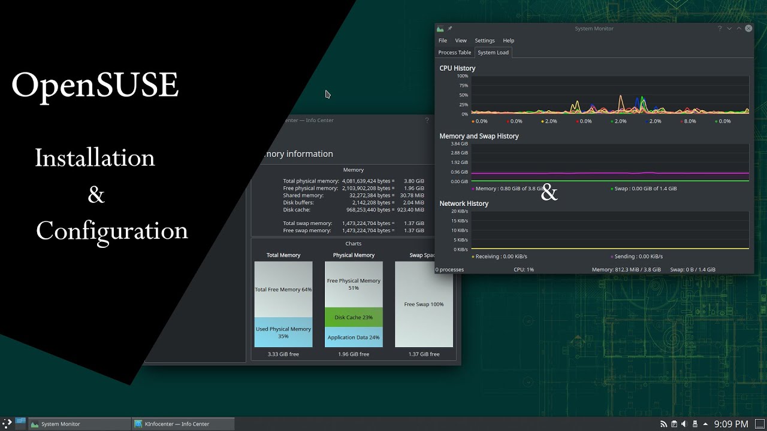Click the Swap 0 B status entry
The width and height of the screenshot is (767, 431).
click(693, 269)
